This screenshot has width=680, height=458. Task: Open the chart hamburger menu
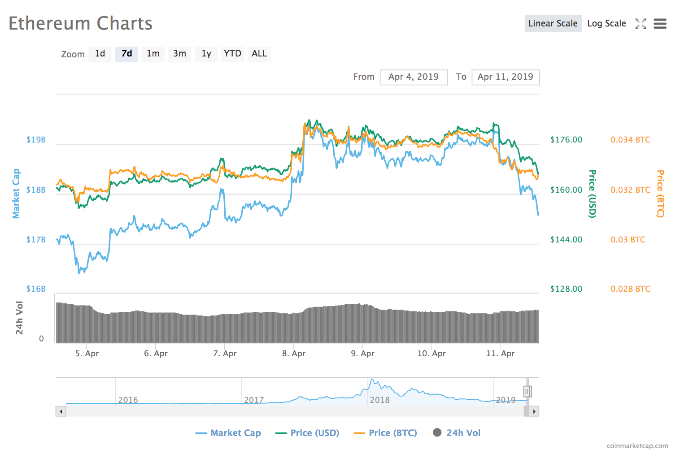click(x=660, y=24)
